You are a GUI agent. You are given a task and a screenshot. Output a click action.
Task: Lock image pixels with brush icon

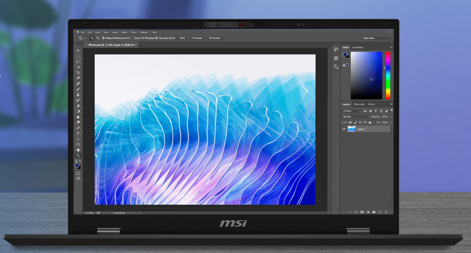click(356, 122)
